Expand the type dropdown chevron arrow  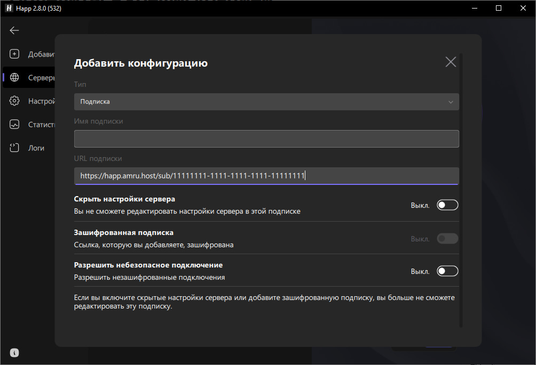[451, 102]
